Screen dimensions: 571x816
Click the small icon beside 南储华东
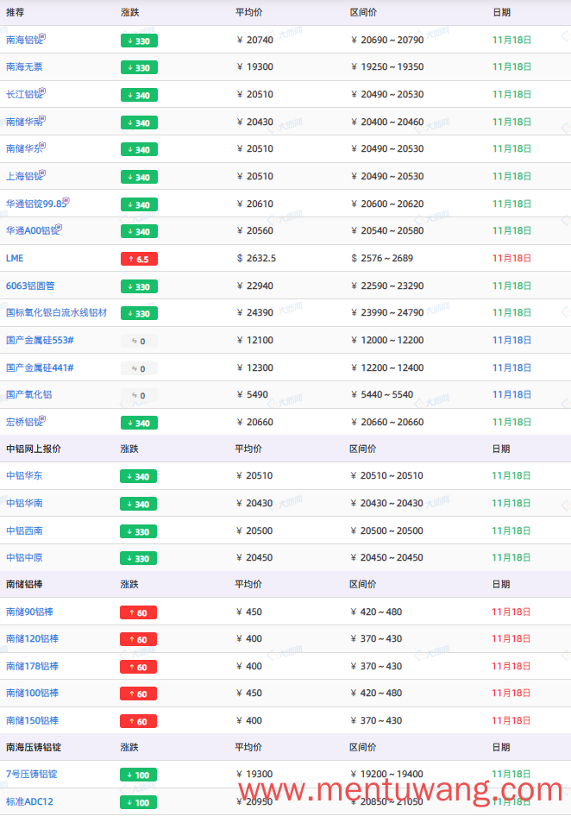pos(42,145)
